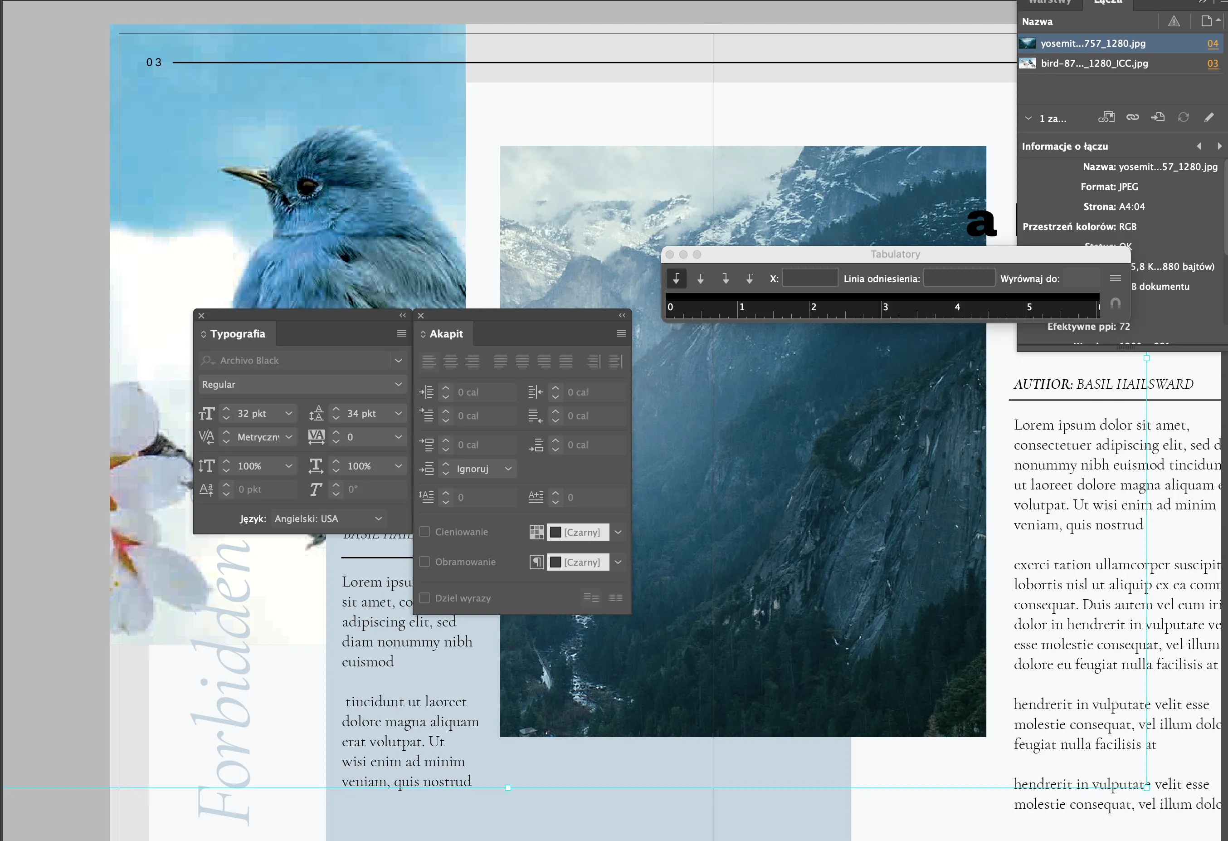Click the center-justified tab stop arrow

[x=701, y=279]
